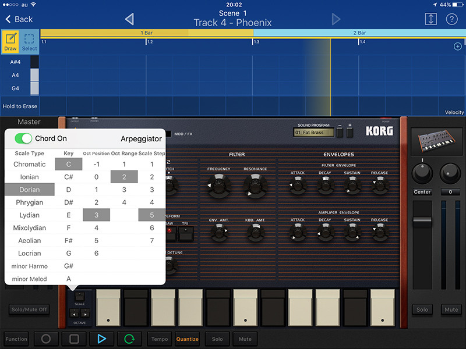Choose minor Harmo scale type

pyautogui.click(x=30, y=266)
